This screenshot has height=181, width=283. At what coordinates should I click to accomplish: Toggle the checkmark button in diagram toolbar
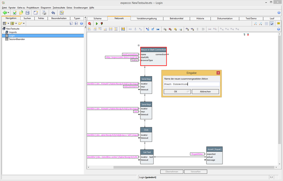click(x=272, y=24)
